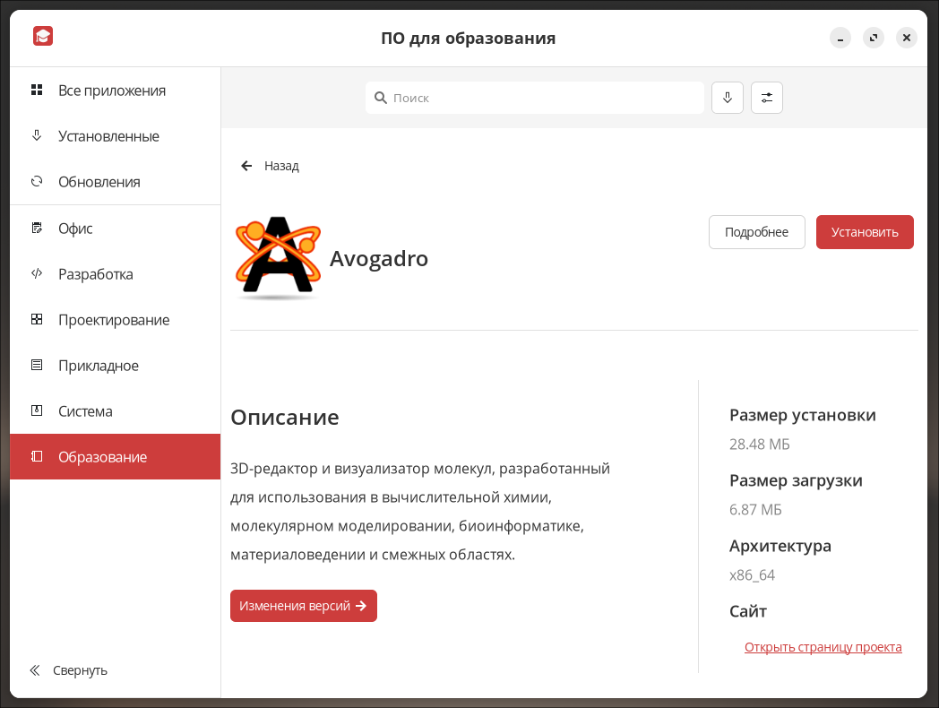
Task: Open the filter settings sliders icon
Action: tap(767, 98)
